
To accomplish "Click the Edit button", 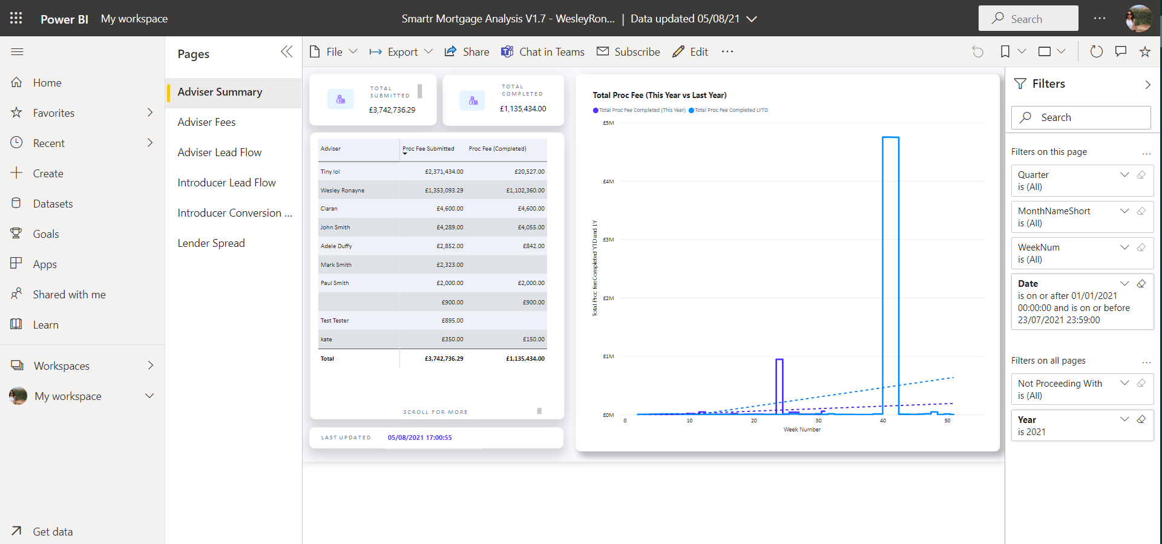I will [x=690, y=52].
